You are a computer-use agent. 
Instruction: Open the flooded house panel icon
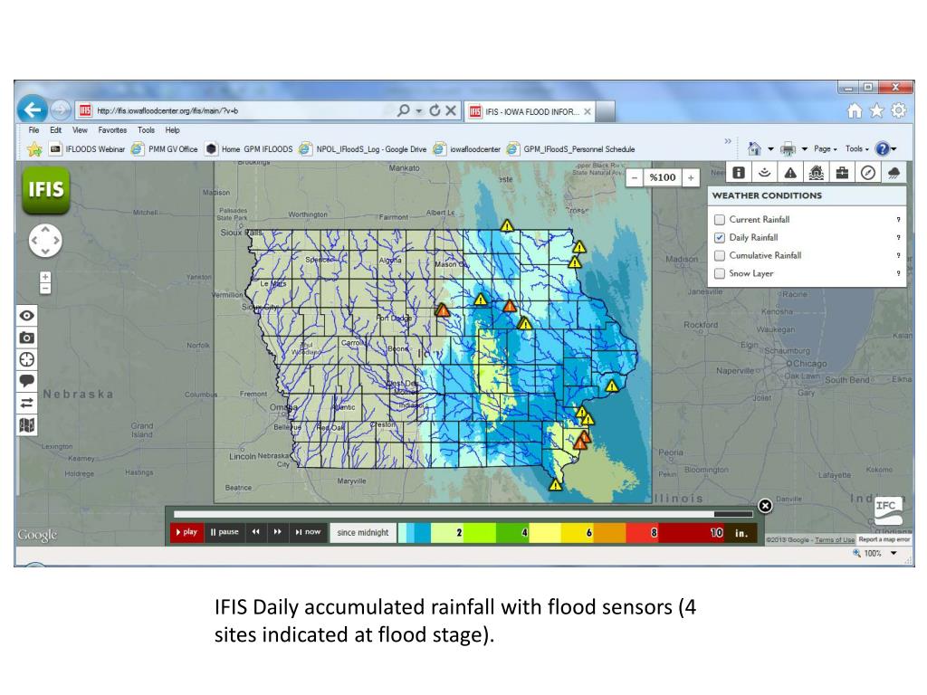817,173
